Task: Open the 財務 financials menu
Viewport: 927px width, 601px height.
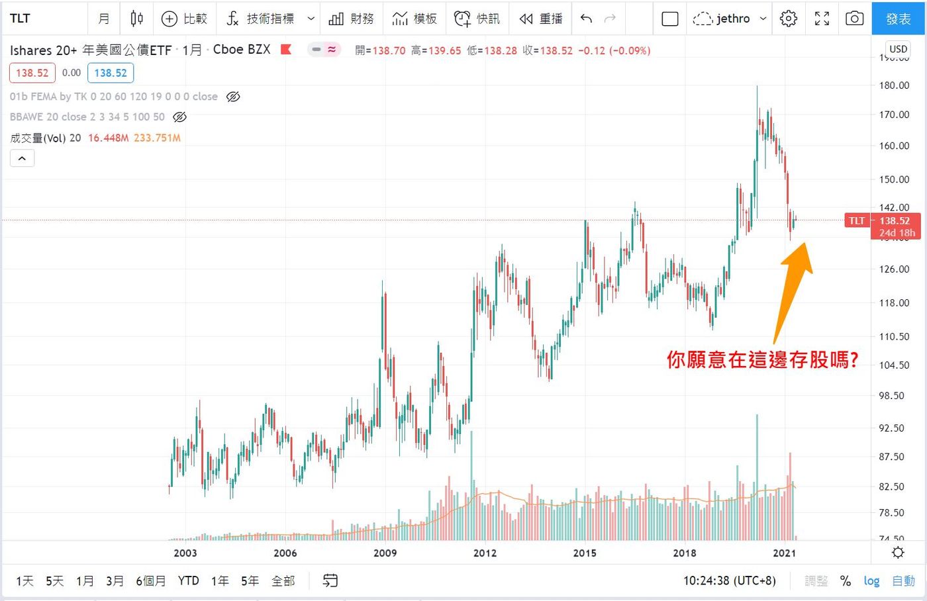Action: click(x=352, y=19)
